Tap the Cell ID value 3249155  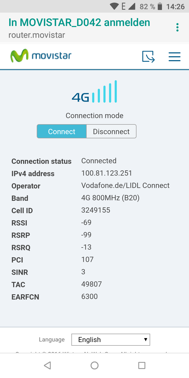click(x=96, y=210)
